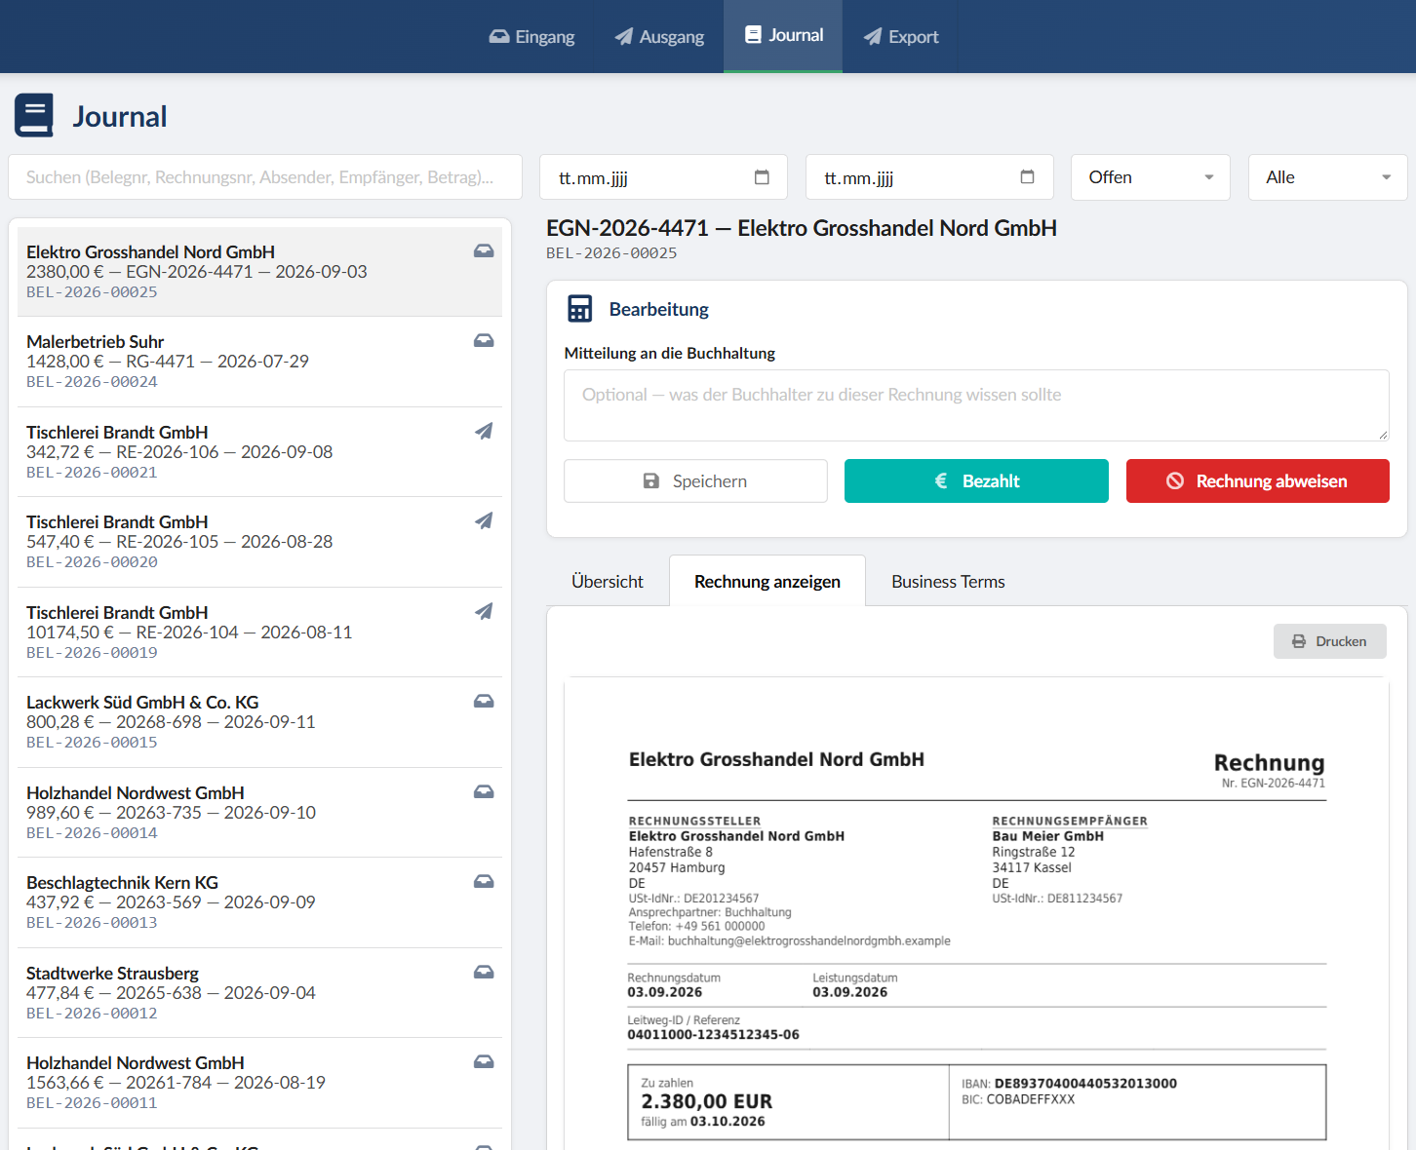
Task: Open the Eingang tab in top navigation
Action: click(x=531, y=36)
